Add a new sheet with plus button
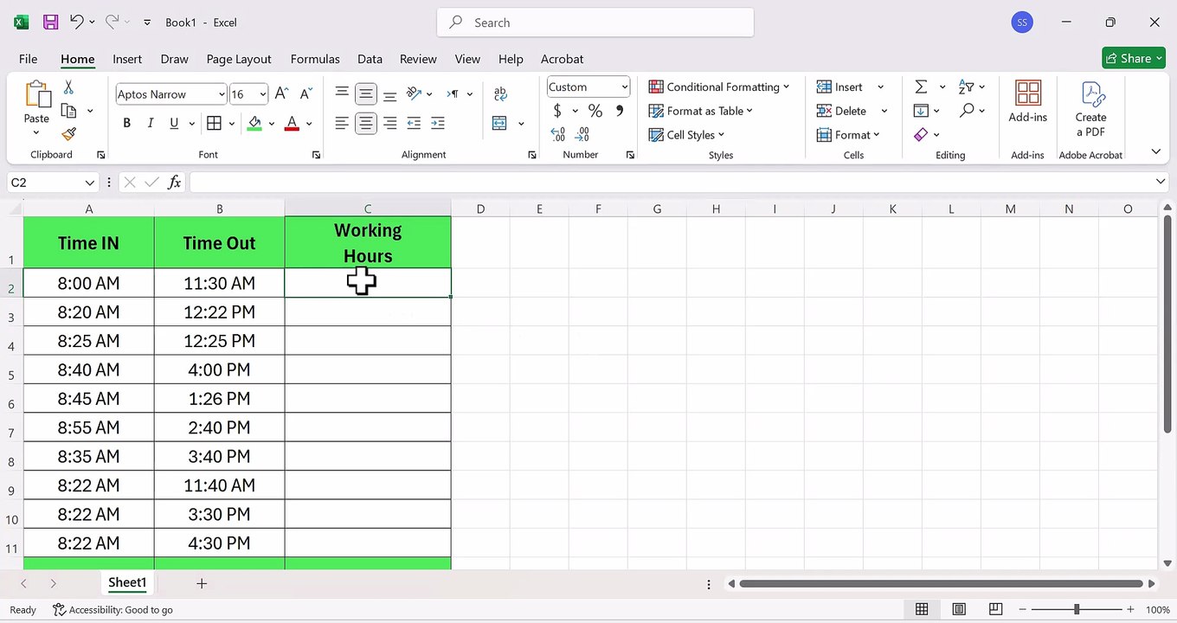1177x623 pixels. (202, 583)
